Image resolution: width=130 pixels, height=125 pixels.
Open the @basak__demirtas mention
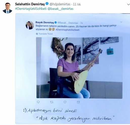60,9
